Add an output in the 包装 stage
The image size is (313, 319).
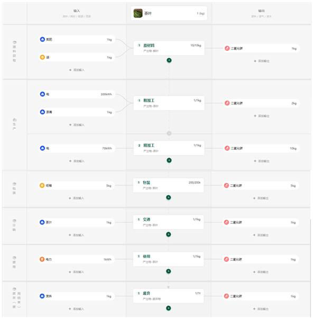click(261, 198)
